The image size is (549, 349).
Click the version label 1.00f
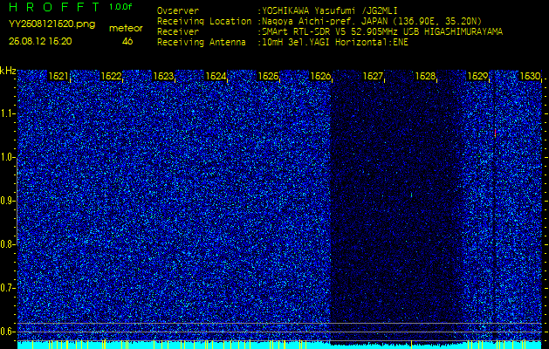[x=120, y=7]
